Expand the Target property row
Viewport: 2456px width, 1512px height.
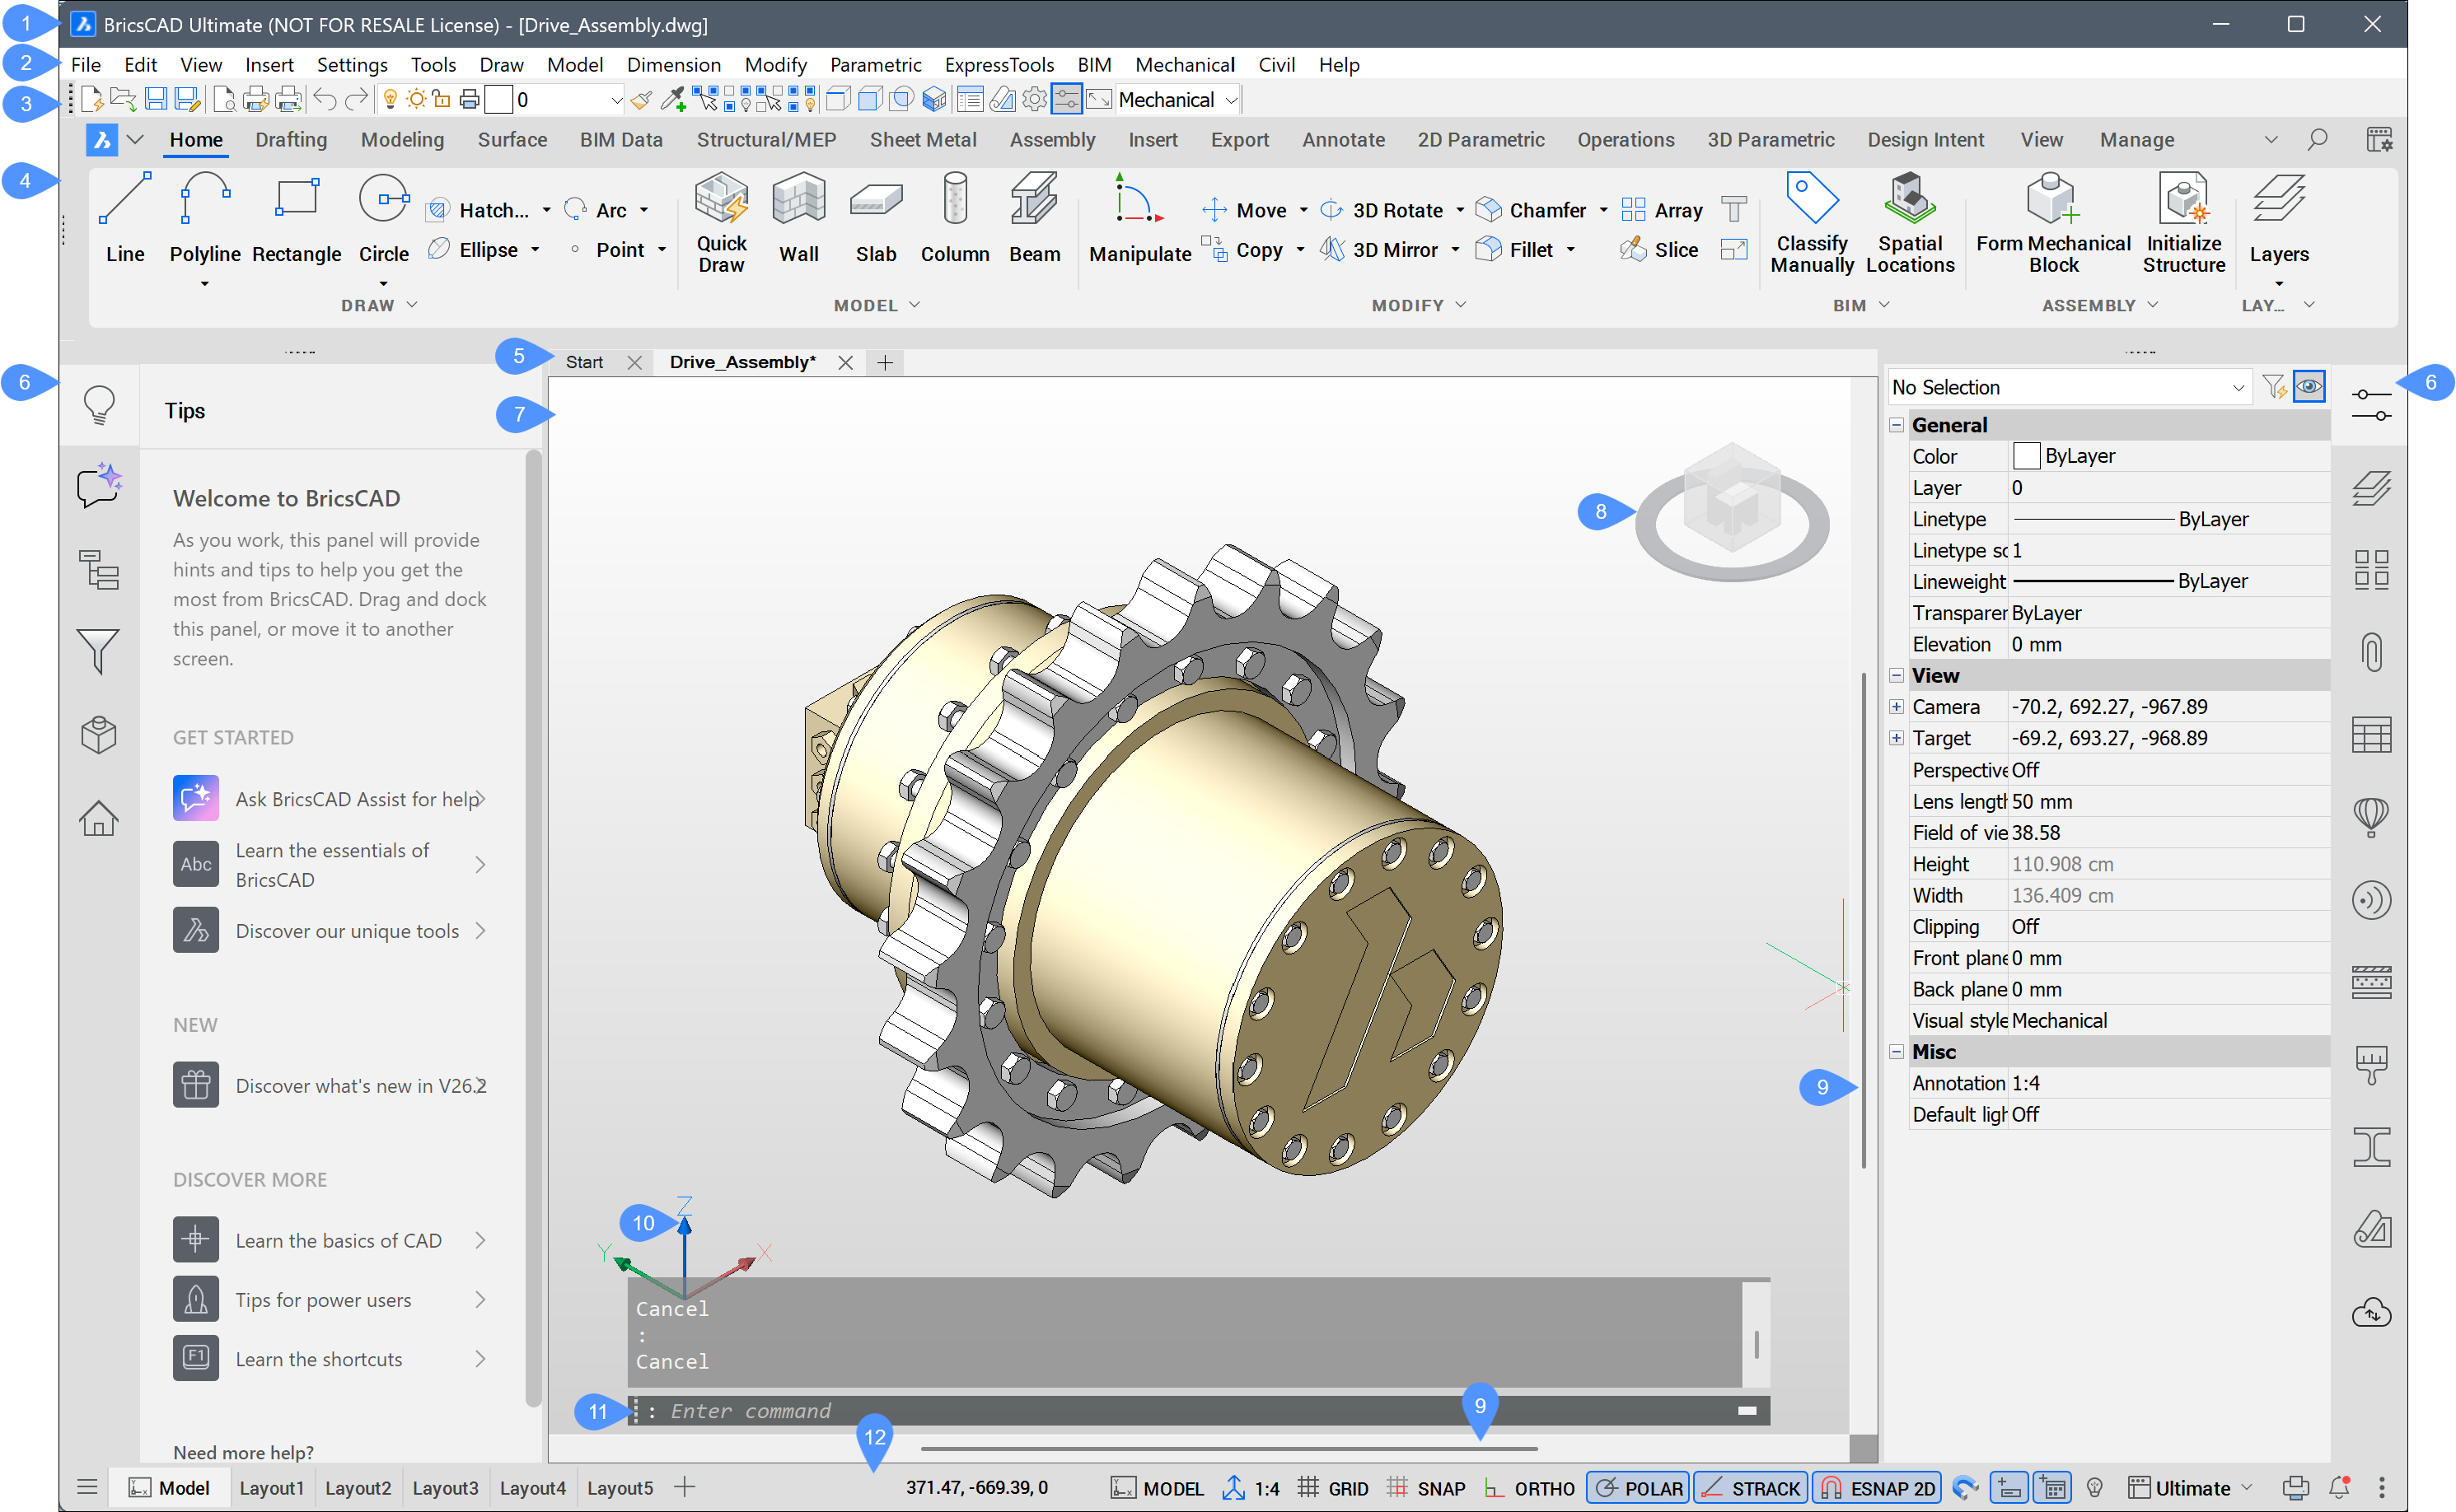point(1896,738)
